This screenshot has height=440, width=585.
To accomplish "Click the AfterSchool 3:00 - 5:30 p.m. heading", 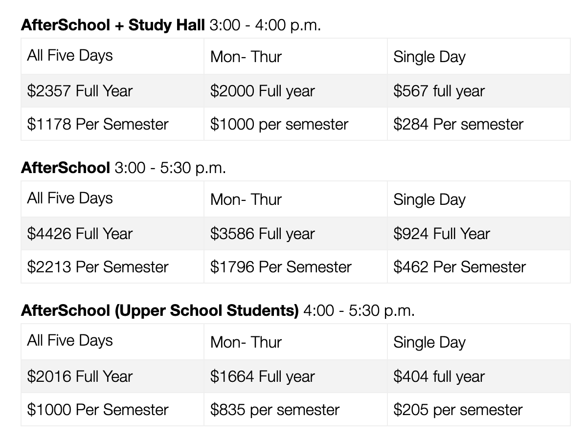I will click(x=123, y=168).
